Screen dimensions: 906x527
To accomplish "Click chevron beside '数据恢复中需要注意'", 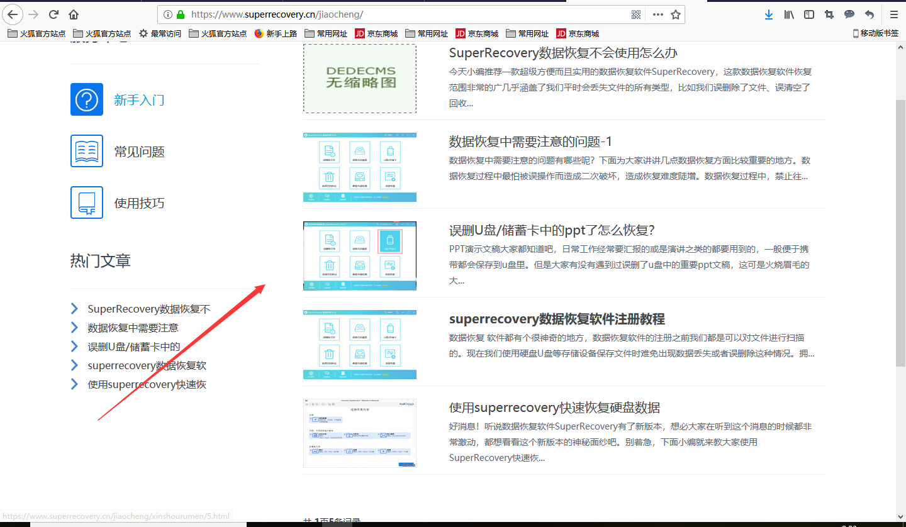I will point(74,327).
